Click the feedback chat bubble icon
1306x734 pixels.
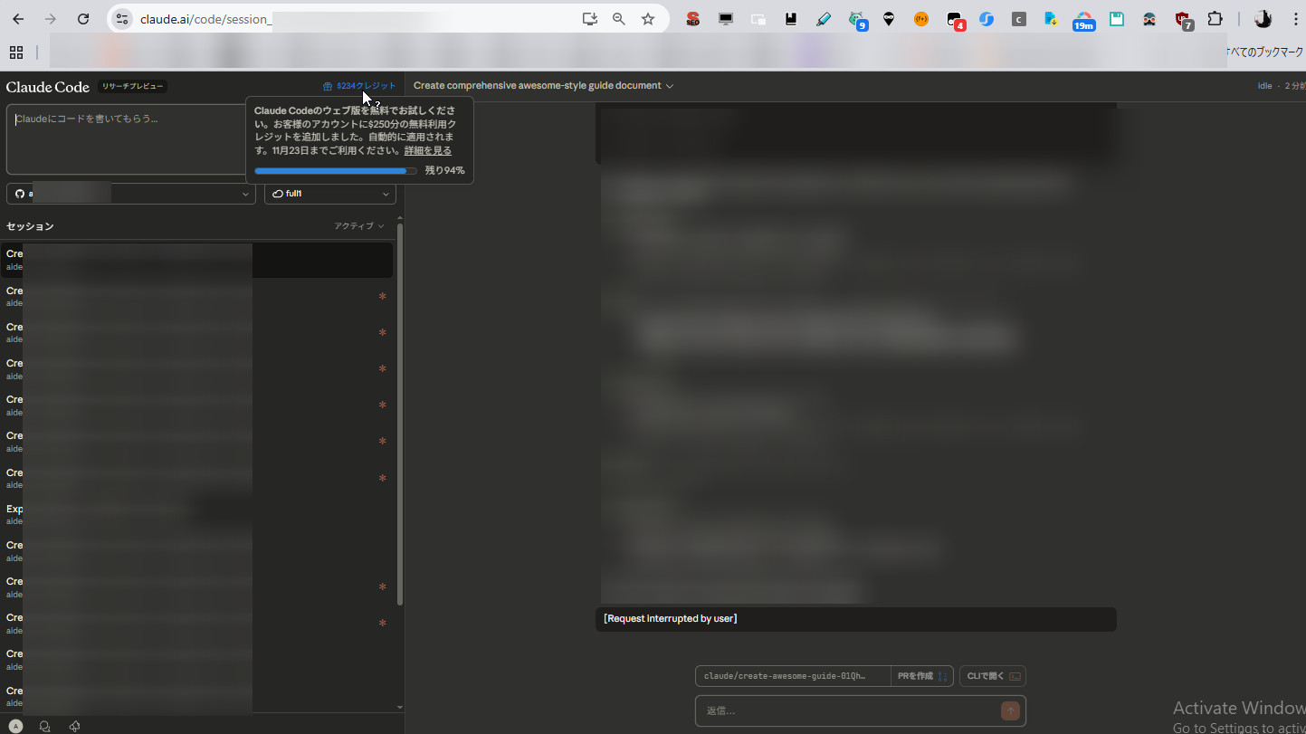click(44, 726)
